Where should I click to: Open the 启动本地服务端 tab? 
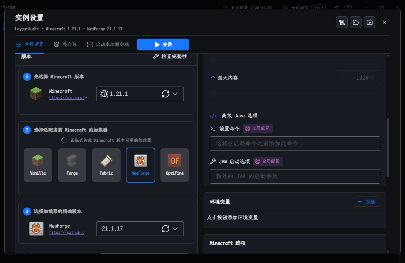(108, 45)
